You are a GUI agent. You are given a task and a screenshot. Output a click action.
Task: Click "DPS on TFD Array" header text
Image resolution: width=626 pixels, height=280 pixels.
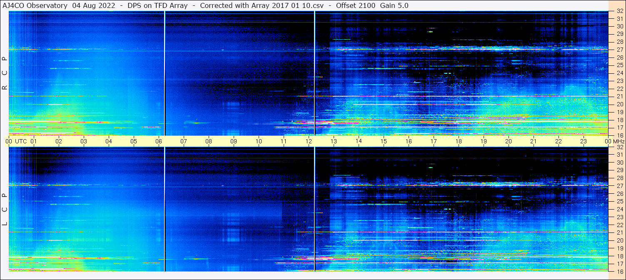coord(157,5)
